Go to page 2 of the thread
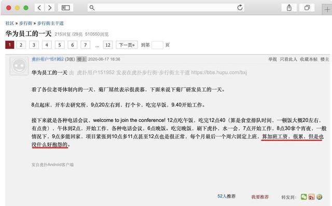The height and width of the screenshot is (206, 332). tap(21, 45)
